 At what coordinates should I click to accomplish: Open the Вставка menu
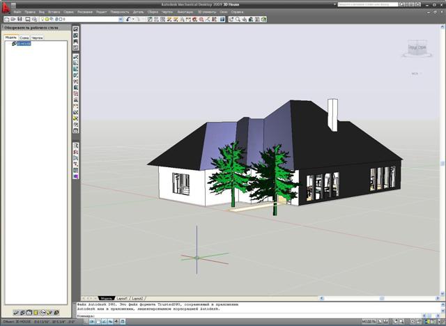coord(54,12)
